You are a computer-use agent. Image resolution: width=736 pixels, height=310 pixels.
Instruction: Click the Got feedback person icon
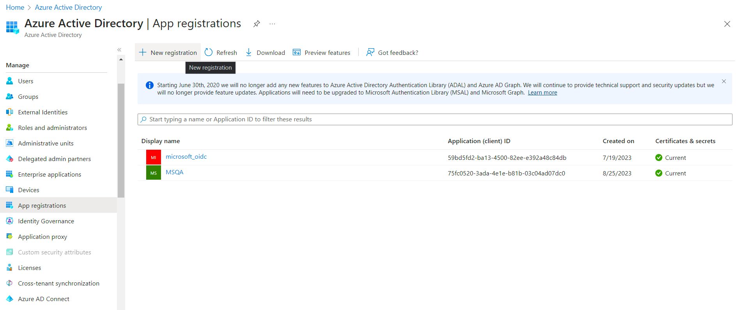(x=370, y=52)
